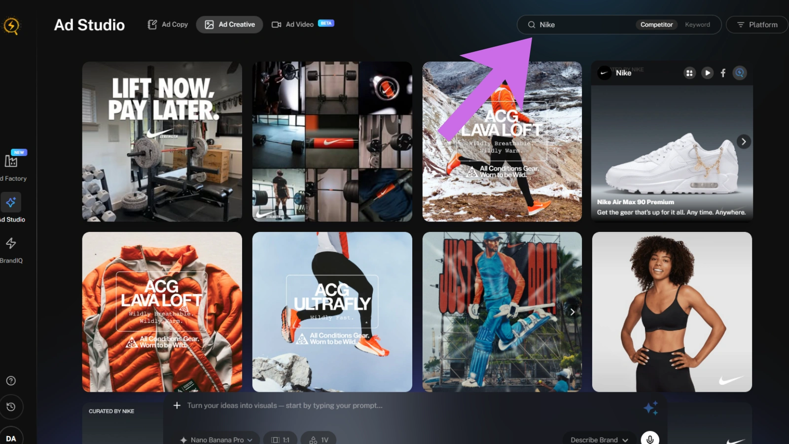Toggle the 1:1 aspect ratio option
Viewport: 789px width, 444px height.
280,439
